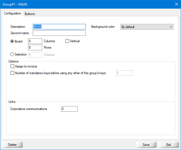Click the Rows number field
This screenshot has height=150, width=181.
pos(35,47)
